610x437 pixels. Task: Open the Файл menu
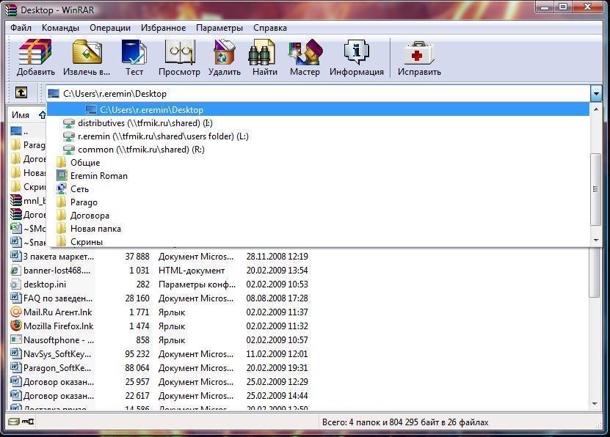point(21,28)
